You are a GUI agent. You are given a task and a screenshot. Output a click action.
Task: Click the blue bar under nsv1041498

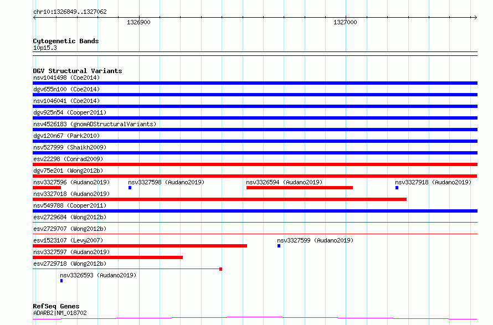[255, 83]
